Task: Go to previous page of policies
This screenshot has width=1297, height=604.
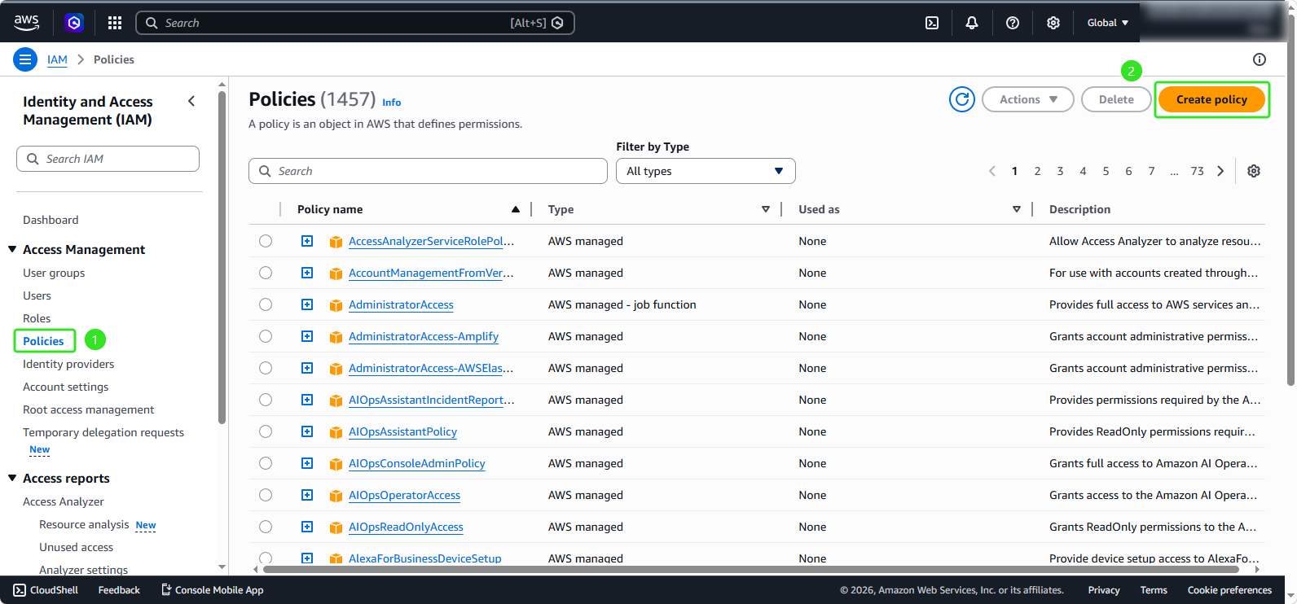Action: click(992, 171)
